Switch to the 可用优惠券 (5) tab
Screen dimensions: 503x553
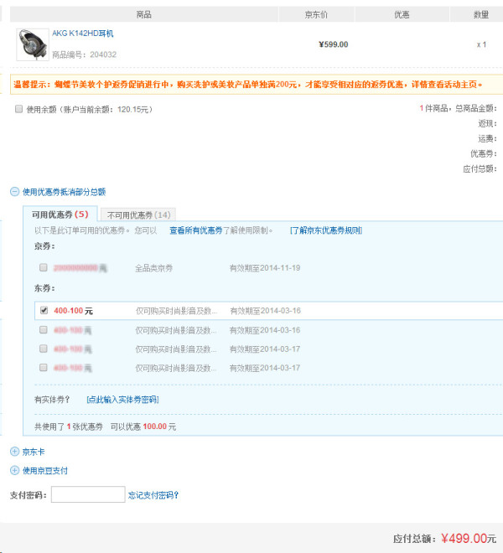[x=60, y=214]
